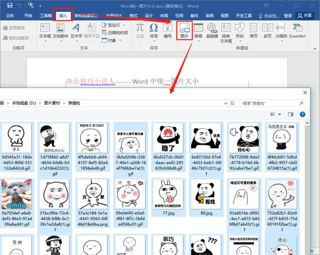
Task: Click file name 8f46cb81-5dbd gif
Action: 282,162
